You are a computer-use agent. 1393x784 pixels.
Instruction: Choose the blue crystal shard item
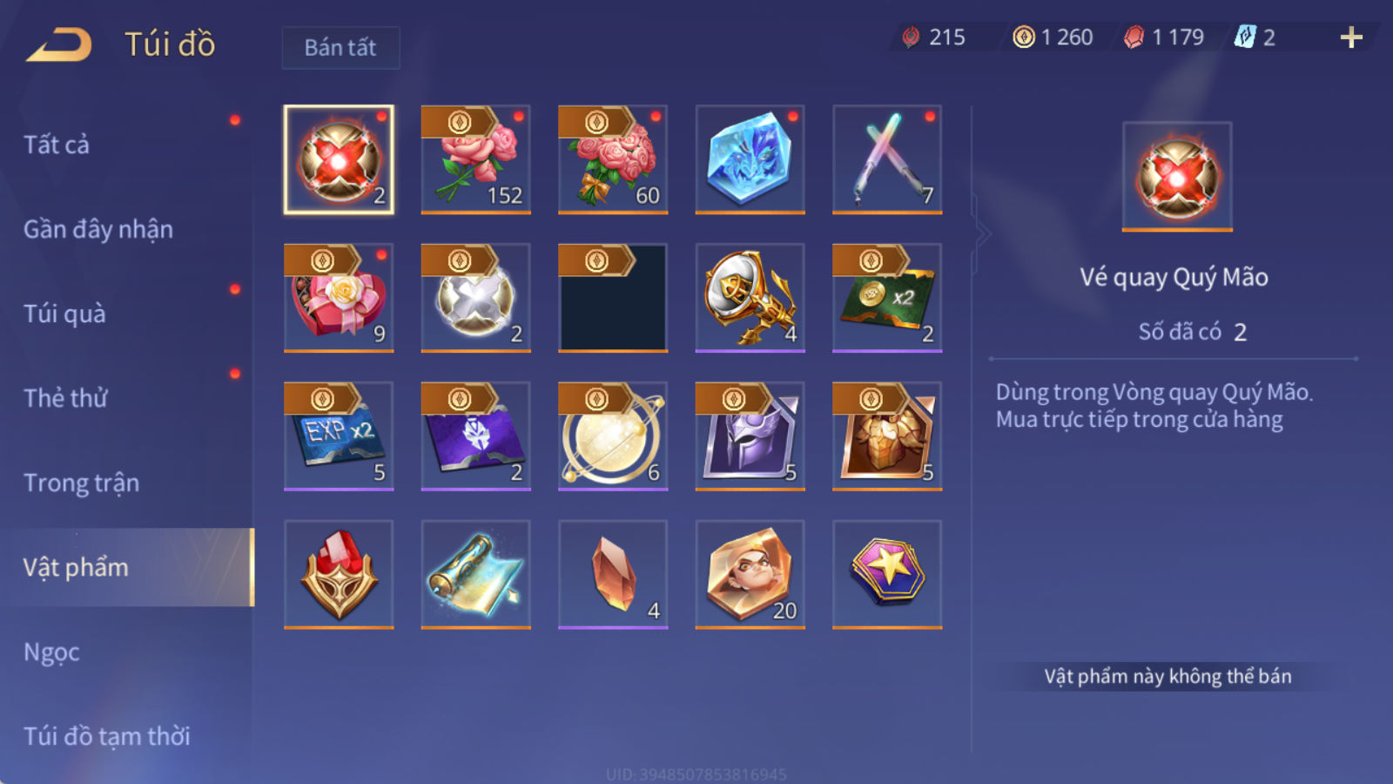[x=750, y=159]
